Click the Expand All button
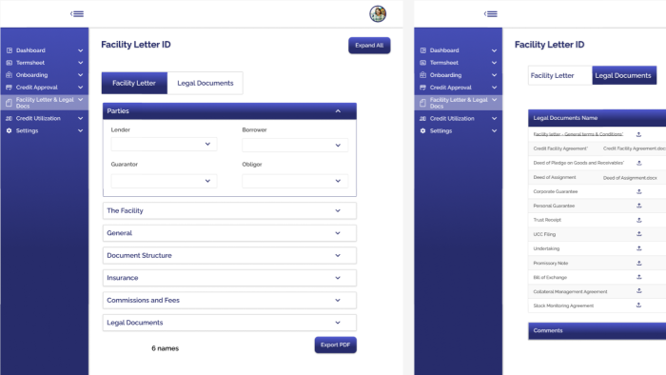Image resolution: width=666 pixels, height=375 pixels. tap(369, 46)
